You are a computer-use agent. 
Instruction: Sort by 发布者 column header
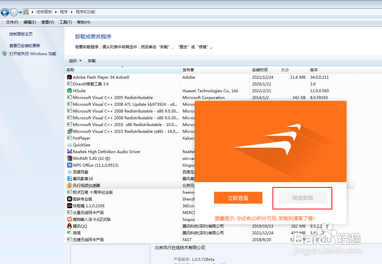coord(215,70)
